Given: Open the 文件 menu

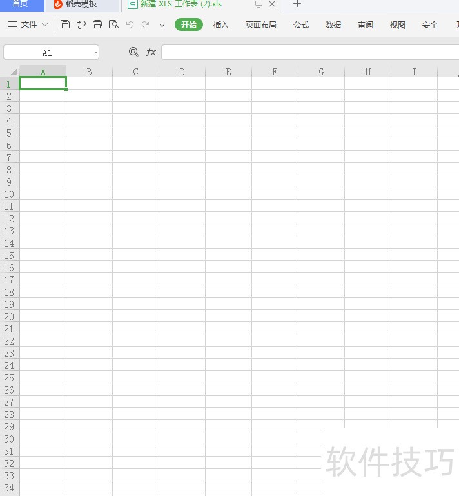Looking at the screenshot, I should click(x=29, y=24).
